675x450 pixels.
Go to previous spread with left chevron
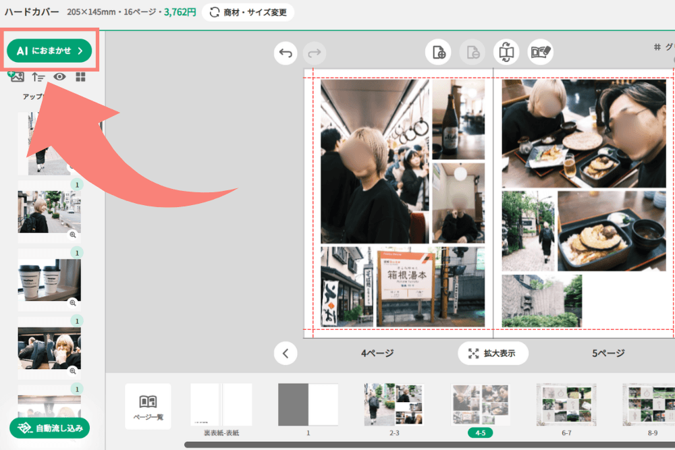[x=286, y=354]
